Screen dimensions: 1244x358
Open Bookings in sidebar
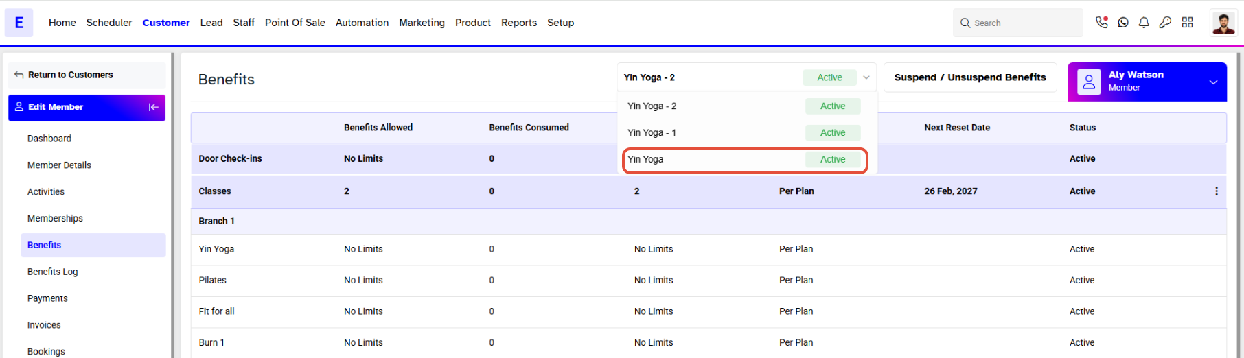tap(46, 352)
